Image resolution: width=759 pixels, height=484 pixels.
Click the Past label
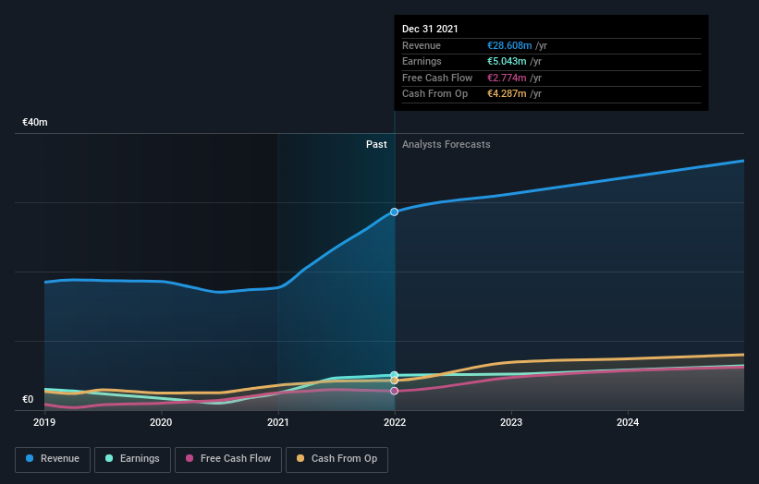[x=376, y=145]
